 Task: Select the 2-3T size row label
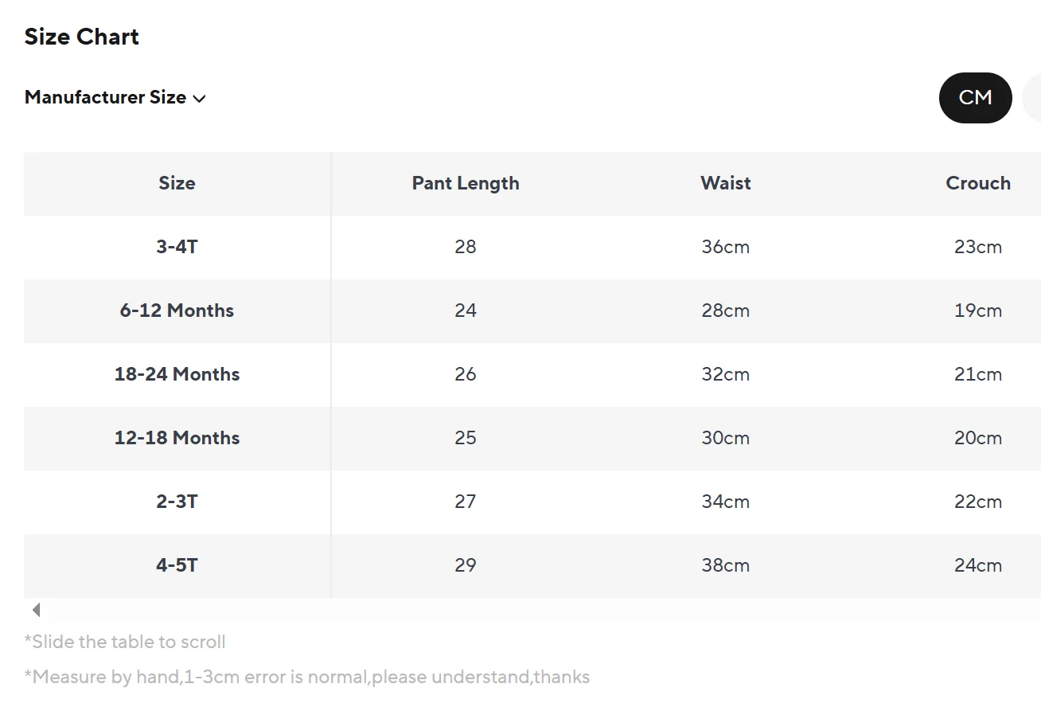tap(177, 502)
